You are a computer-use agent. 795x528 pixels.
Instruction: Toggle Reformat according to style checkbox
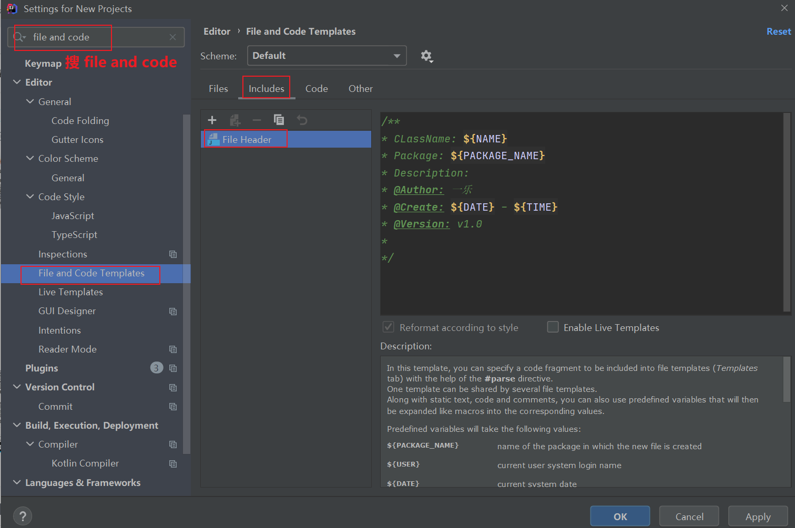(x=388, y=327)
